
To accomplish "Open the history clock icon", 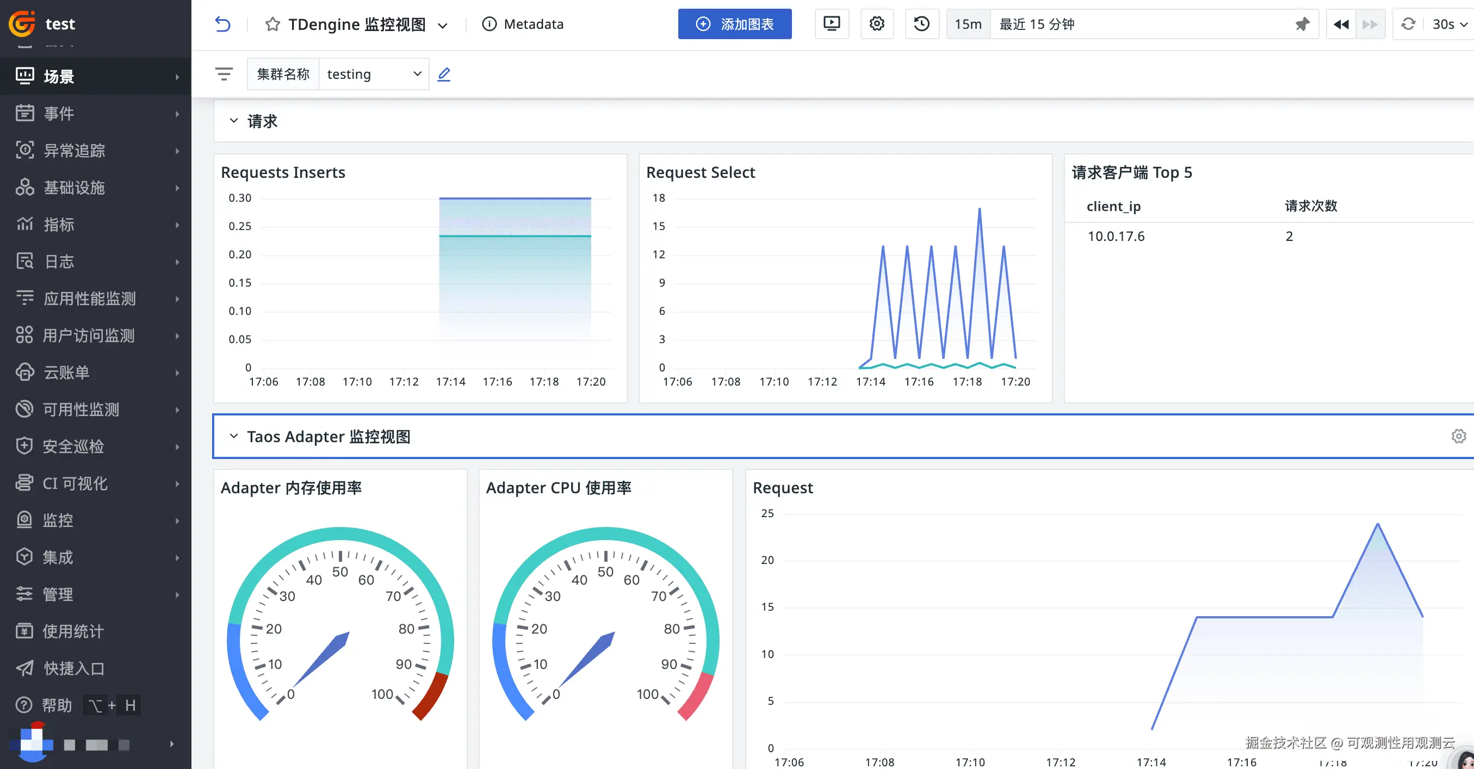I will [x=922, y=24].
